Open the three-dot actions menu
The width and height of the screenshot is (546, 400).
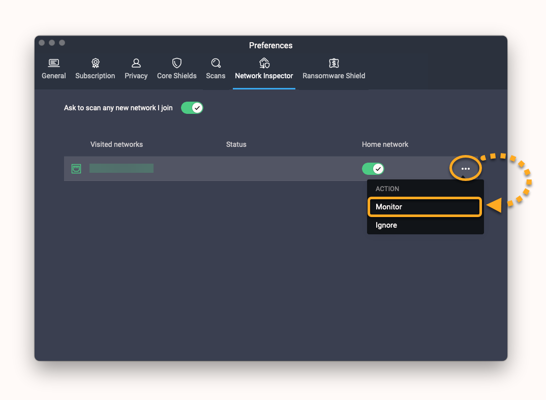(465, 169)
